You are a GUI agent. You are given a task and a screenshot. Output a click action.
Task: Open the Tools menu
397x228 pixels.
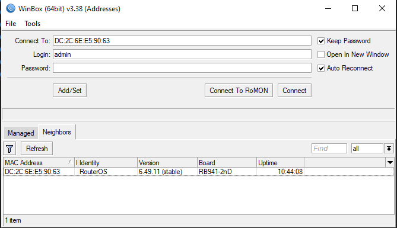tap(33, 24)
